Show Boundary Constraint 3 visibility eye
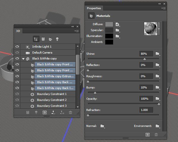The image size is (178, 142). [17, 106]
